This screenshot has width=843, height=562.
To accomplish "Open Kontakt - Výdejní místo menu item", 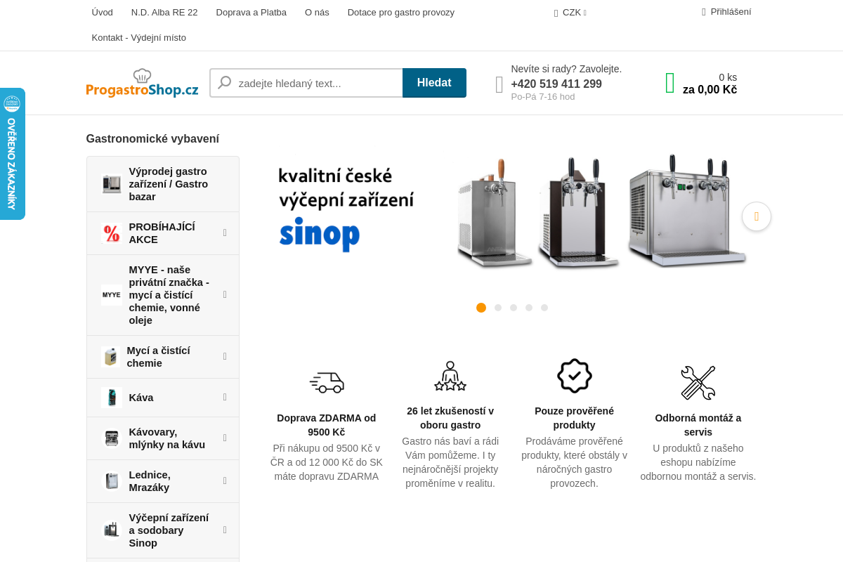I will click(139, 38).
